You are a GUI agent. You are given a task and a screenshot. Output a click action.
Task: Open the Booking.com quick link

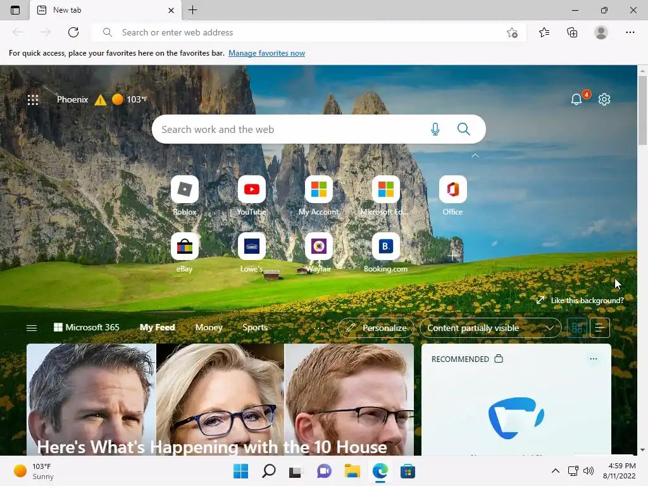[385, 252]
